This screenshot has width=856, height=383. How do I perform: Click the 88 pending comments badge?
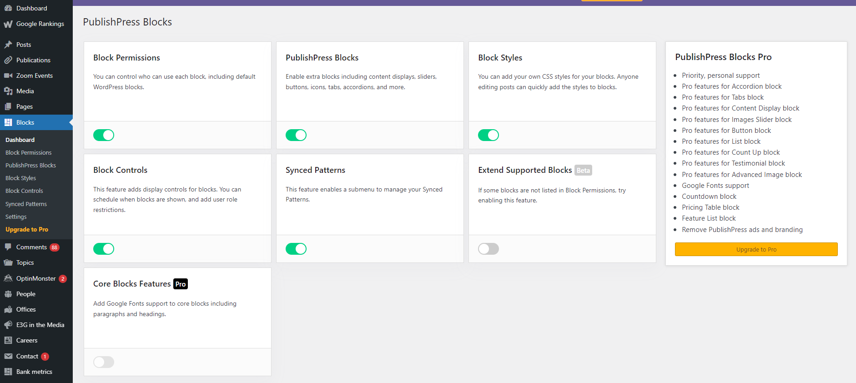tap(55, 247)
